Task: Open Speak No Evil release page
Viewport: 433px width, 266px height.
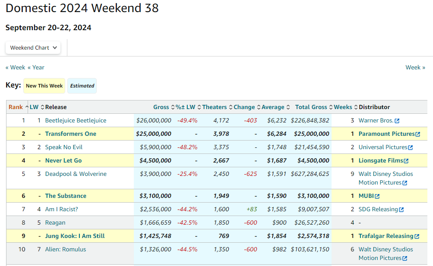Action: 64,147
